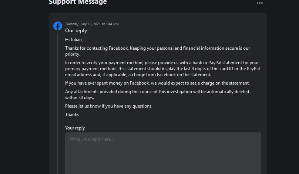The height and width of the screenshot is (174, 299).
Task: Open the three-dot options menu
Action: 259,3
